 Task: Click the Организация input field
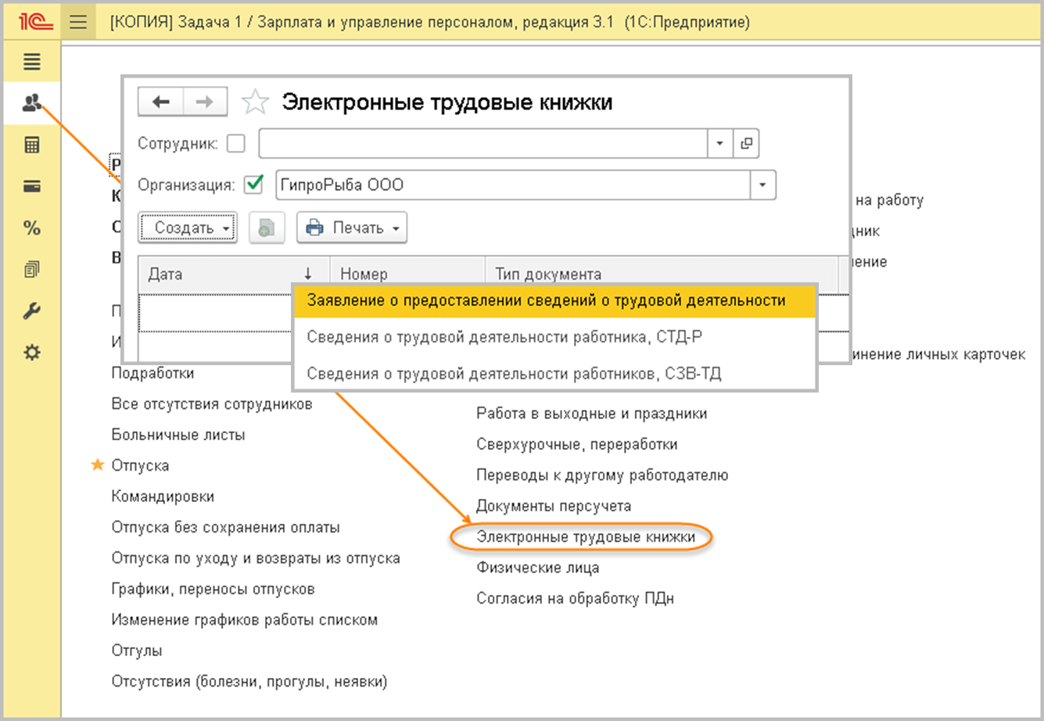pyautogui.click(x=512, y=185)
